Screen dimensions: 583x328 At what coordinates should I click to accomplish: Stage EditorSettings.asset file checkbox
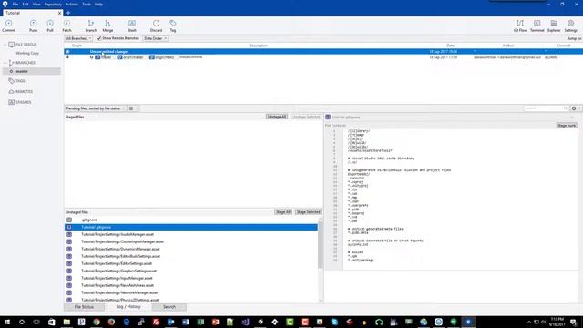tap(69, 263)
